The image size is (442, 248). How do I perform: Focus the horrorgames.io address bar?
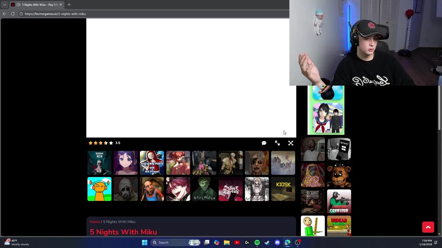point(152,14)
